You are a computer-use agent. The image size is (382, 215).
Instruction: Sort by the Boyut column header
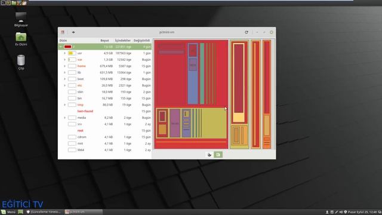(105, 41)
